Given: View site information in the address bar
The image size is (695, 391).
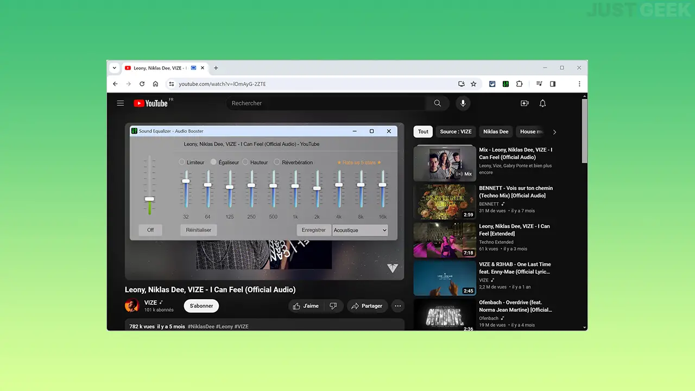Looking at the screenshot, I should click(x=172, y=84).
